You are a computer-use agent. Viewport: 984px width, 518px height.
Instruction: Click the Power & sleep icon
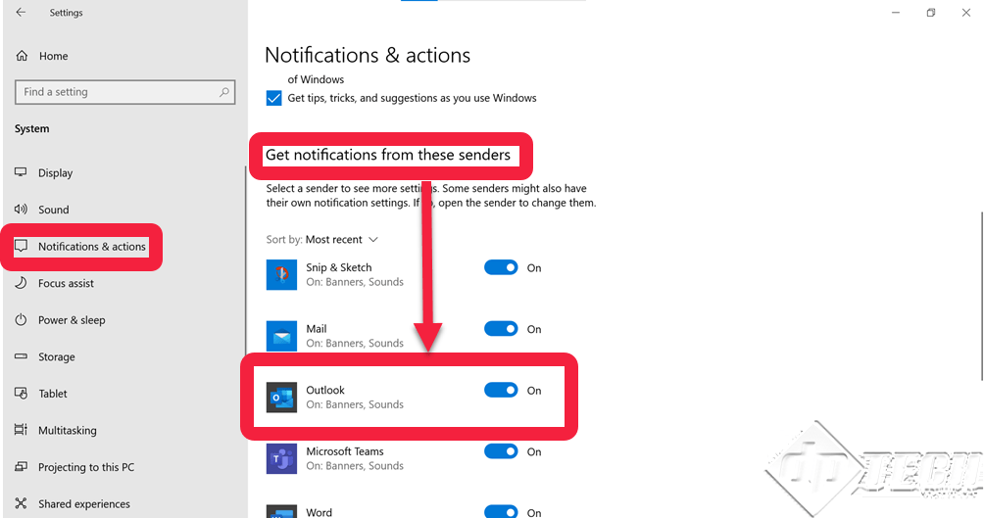coord(21,320)
